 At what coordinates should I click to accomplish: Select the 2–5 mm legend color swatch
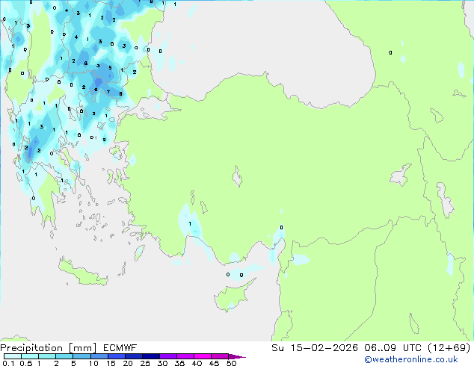click(64, 356)
